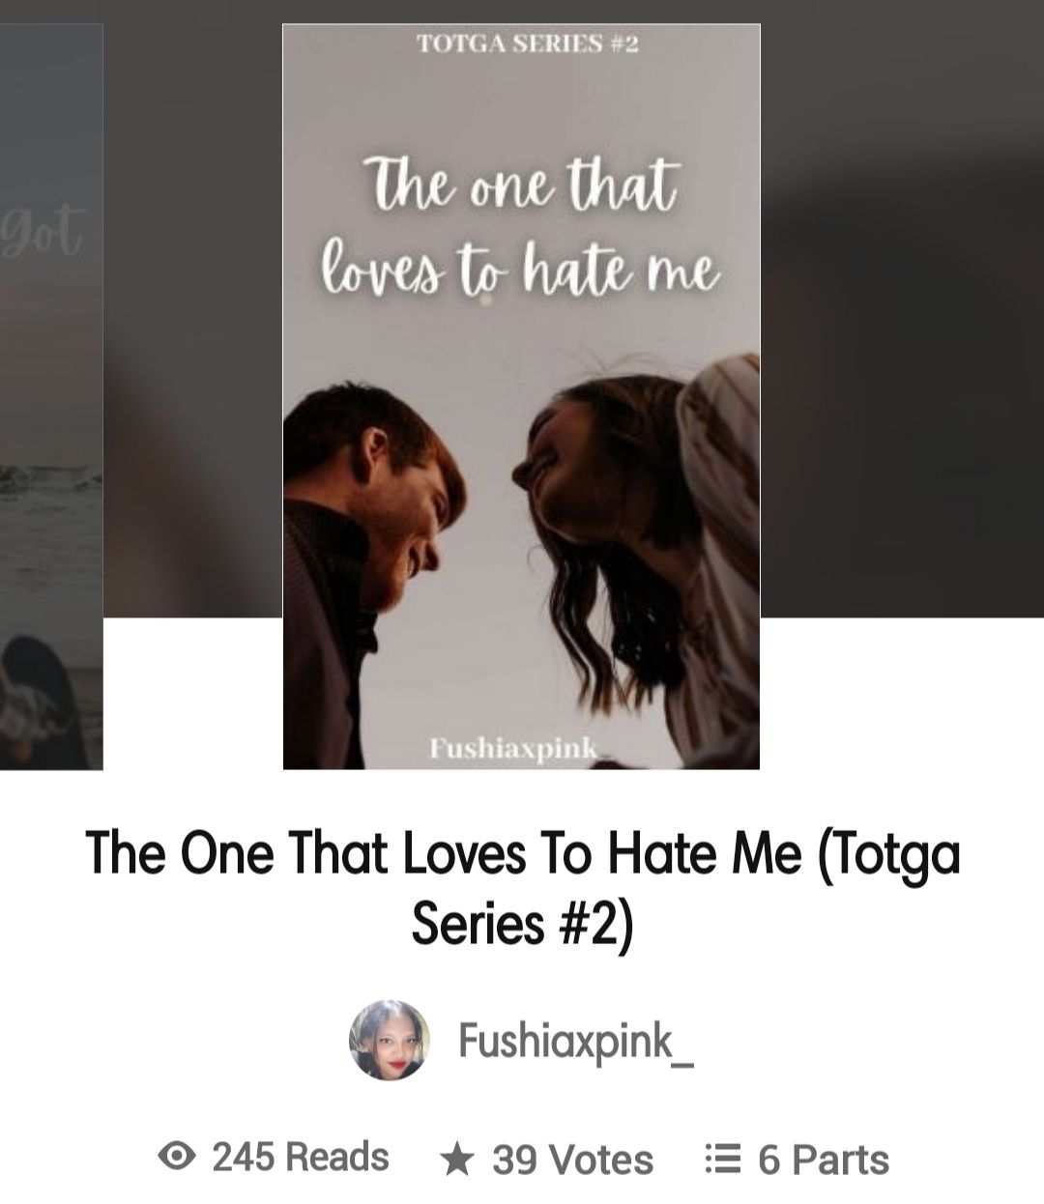
Task: Switch to the previous story cover on the left
Action: (x=50, y=396)
